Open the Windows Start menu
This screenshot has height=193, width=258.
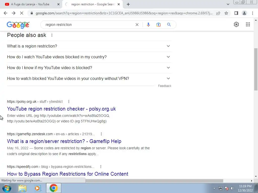point(7,188)
